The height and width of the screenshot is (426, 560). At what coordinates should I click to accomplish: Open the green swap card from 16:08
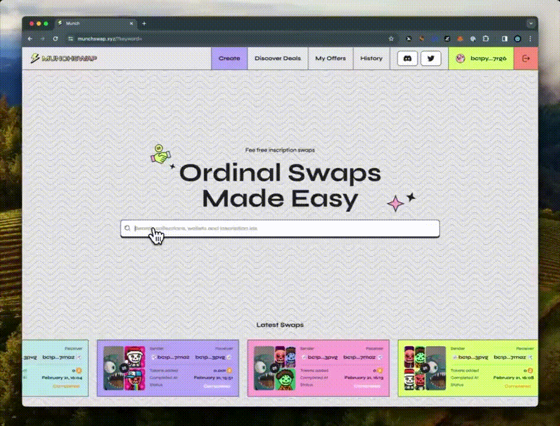point(468,368)
